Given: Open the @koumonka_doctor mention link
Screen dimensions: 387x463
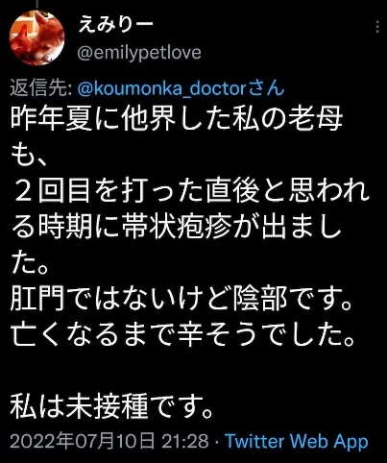Looking at the screenshot, I should point(162,88).
